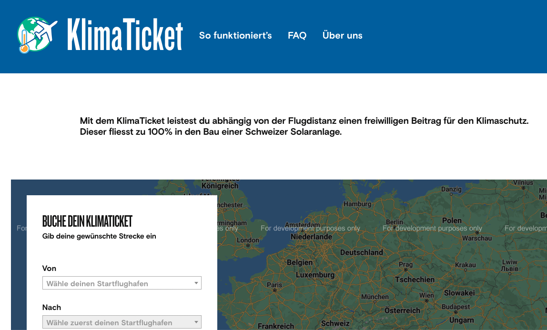Image resolution: width=547 pixels, height=330 pixels.
Task: Click Berlin city marker on map
Action: tap(394, 227)
